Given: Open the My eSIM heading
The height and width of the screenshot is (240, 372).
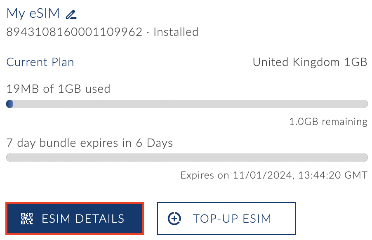Looking at the screenshot, I should point(33,13).
